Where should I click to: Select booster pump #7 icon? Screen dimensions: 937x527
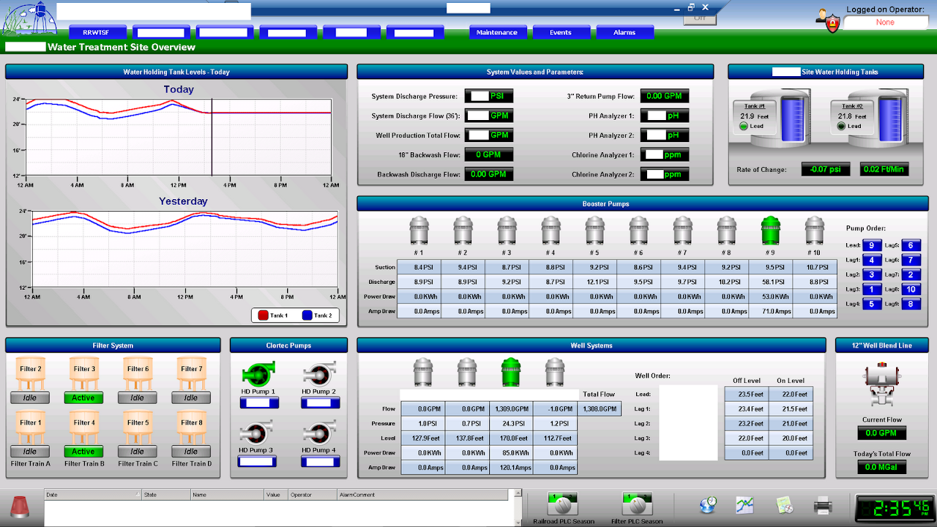pos(683,231)
